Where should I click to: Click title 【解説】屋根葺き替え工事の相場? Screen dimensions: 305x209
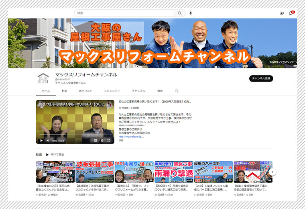click(250, 188)
